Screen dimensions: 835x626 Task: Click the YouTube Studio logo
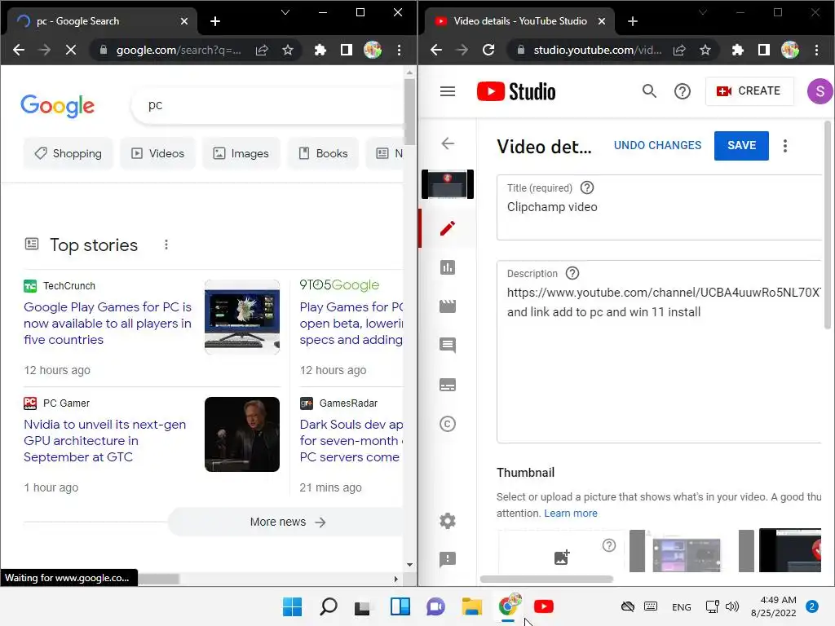[x=516, y=91]
